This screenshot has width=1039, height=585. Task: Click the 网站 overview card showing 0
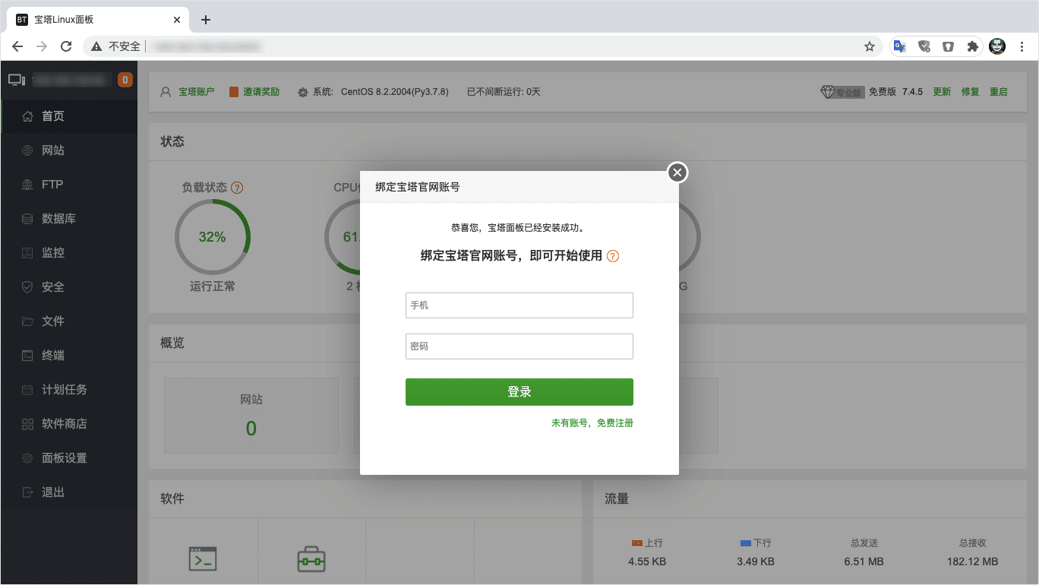(251, 416)
